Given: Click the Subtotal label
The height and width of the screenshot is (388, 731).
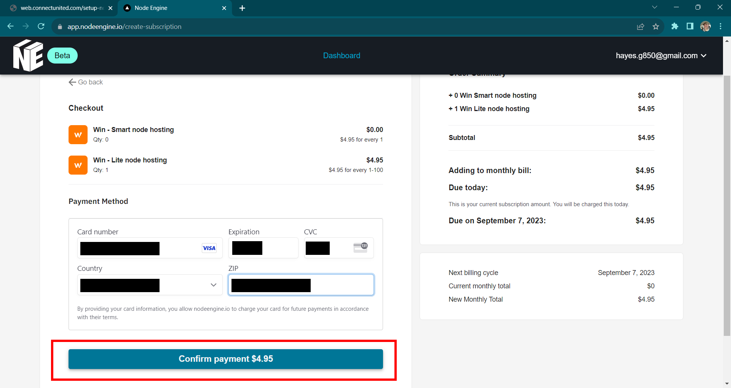Looking at the screenshot, I should pos(462,138).
